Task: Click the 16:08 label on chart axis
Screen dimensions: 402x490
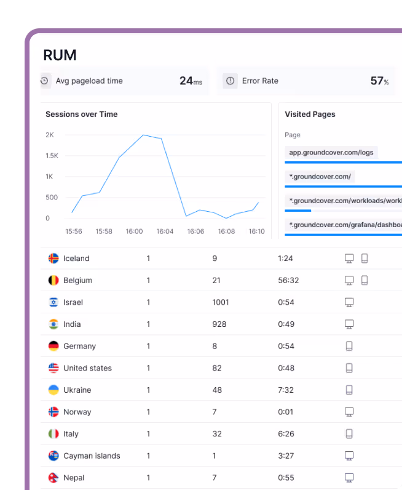Action: point(226,231)
